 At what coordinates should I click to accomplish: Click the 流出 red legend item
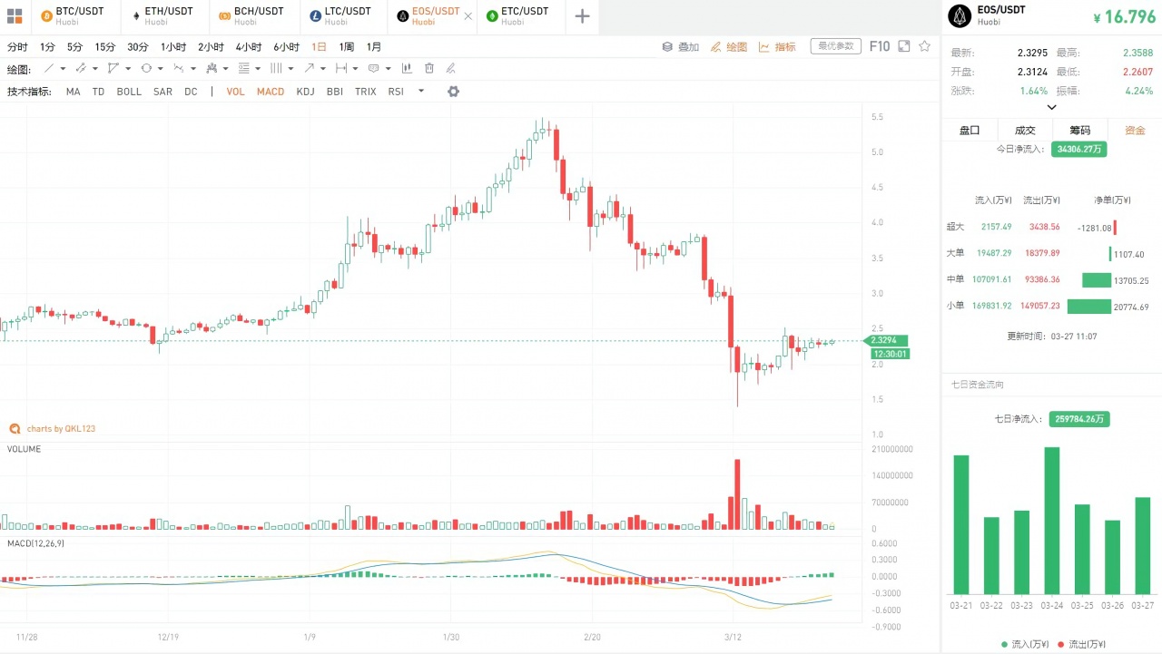(1081, 644)
